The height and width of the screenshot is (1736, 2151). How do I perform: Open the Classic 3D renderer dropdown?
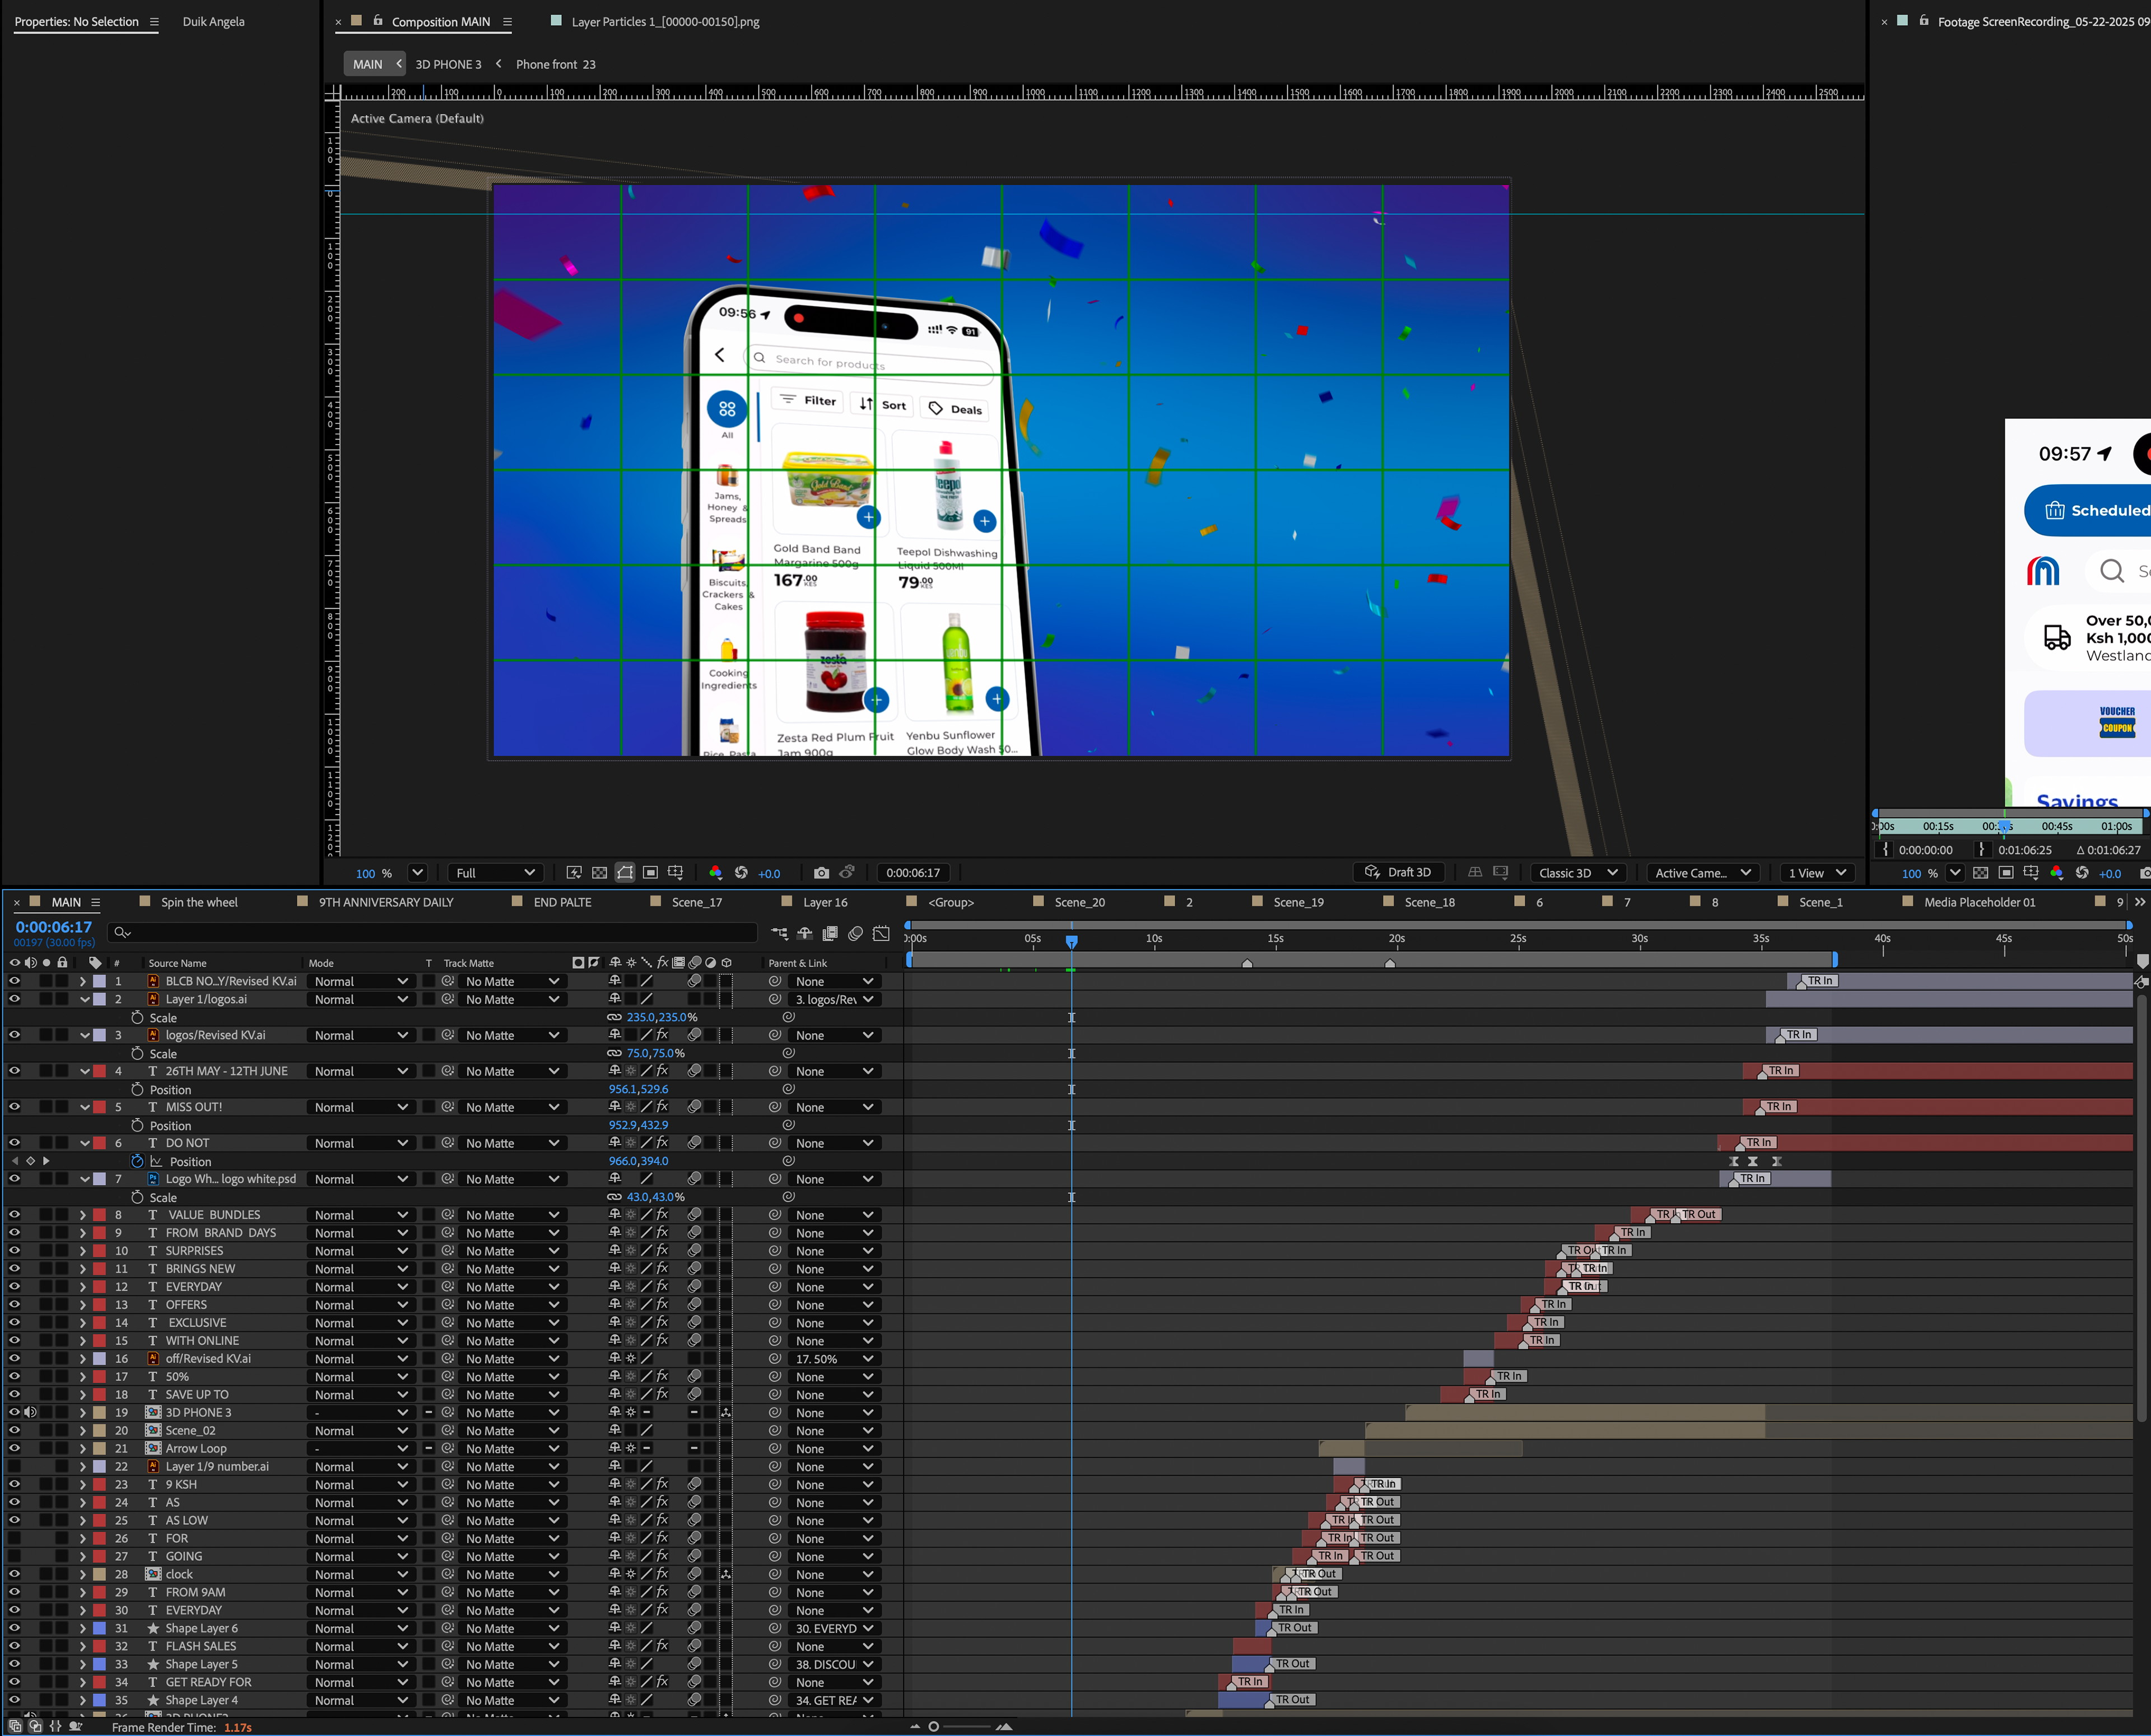click(1577, 873)
